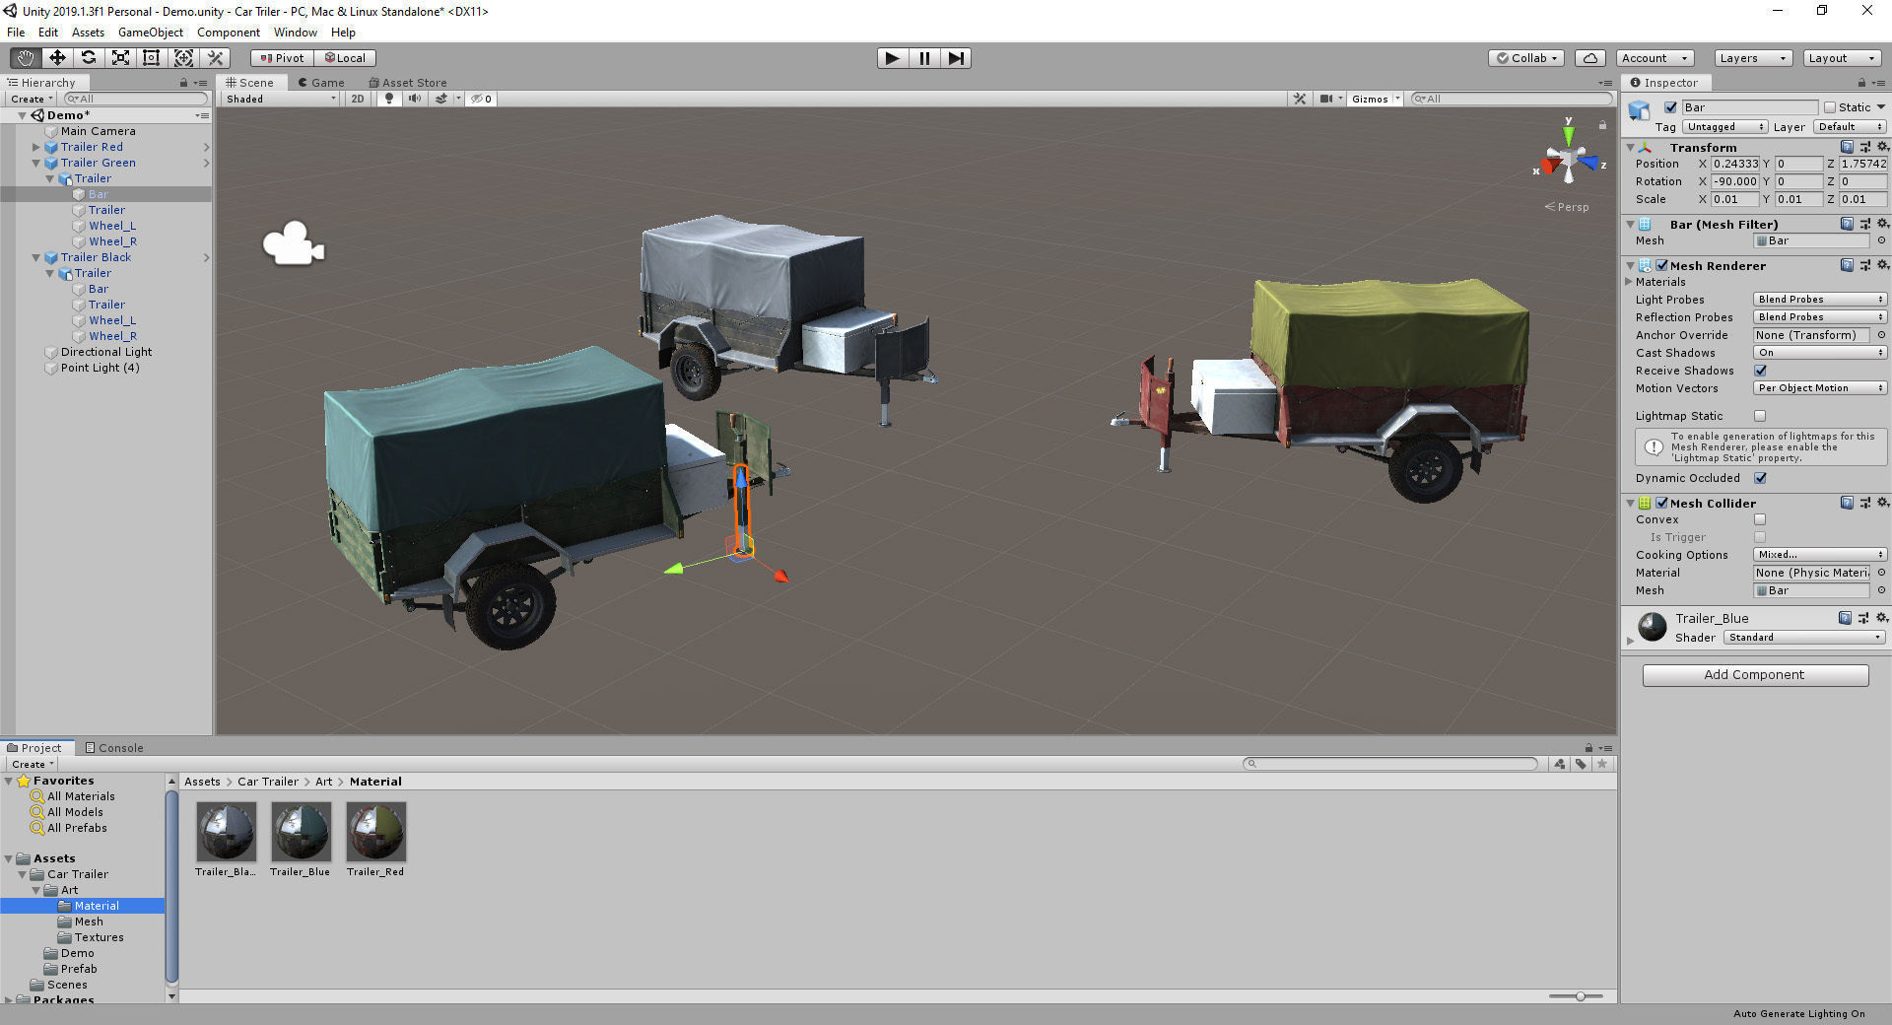Open Transform component gear menu

point(1882,147)
